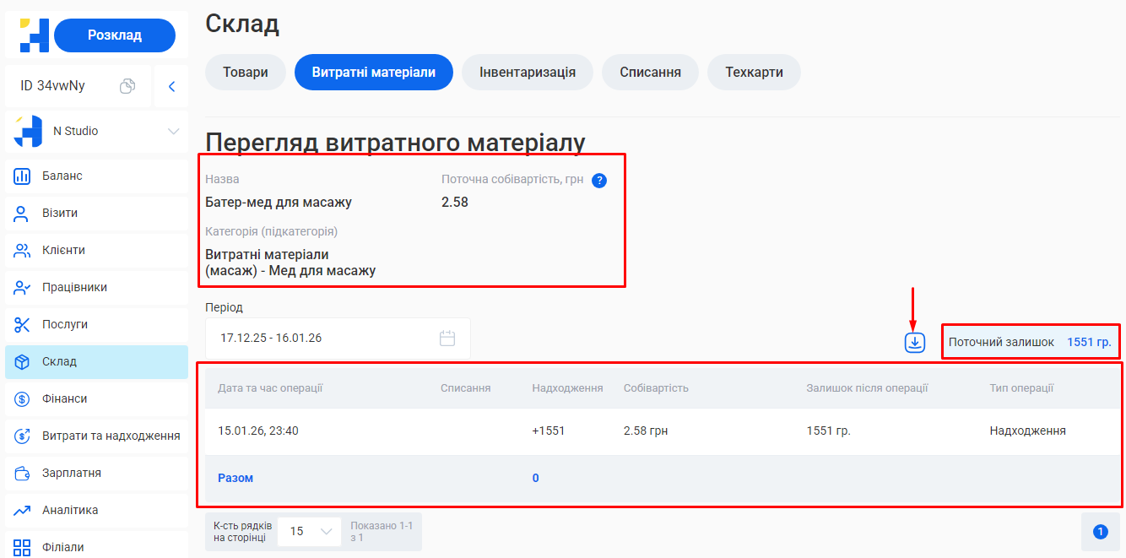Select the Техкарти tab
Screen dimensions: 1126x558
754,73
